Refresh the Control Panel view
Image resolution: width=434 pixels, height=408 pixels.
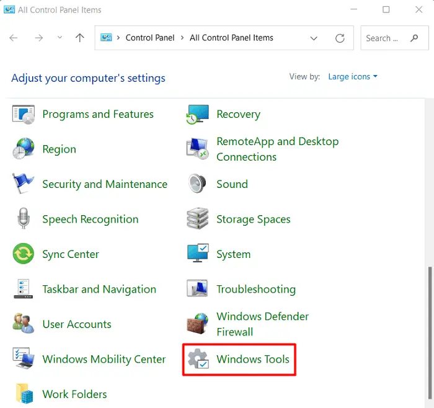pos(340,38)
